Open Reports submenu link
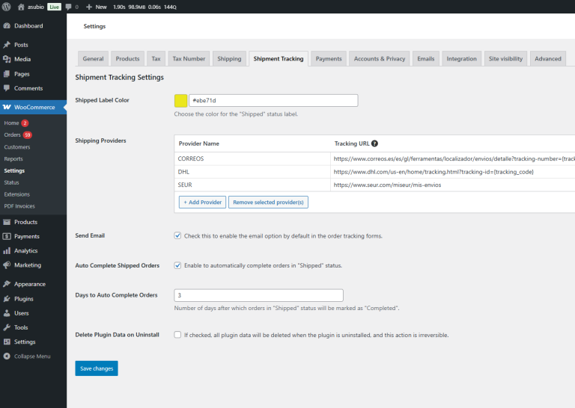This screenshot has width=575, height=408. click(x=13, y=159)
